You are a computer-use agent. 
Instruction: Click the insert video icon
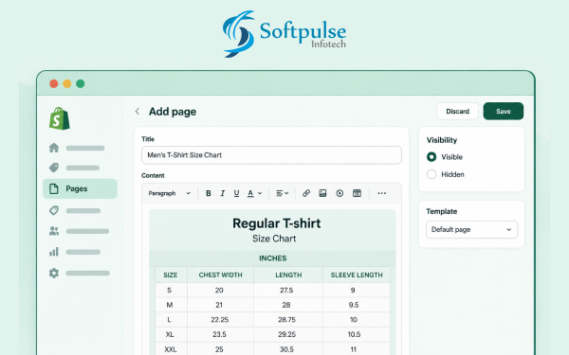[340, 193]
